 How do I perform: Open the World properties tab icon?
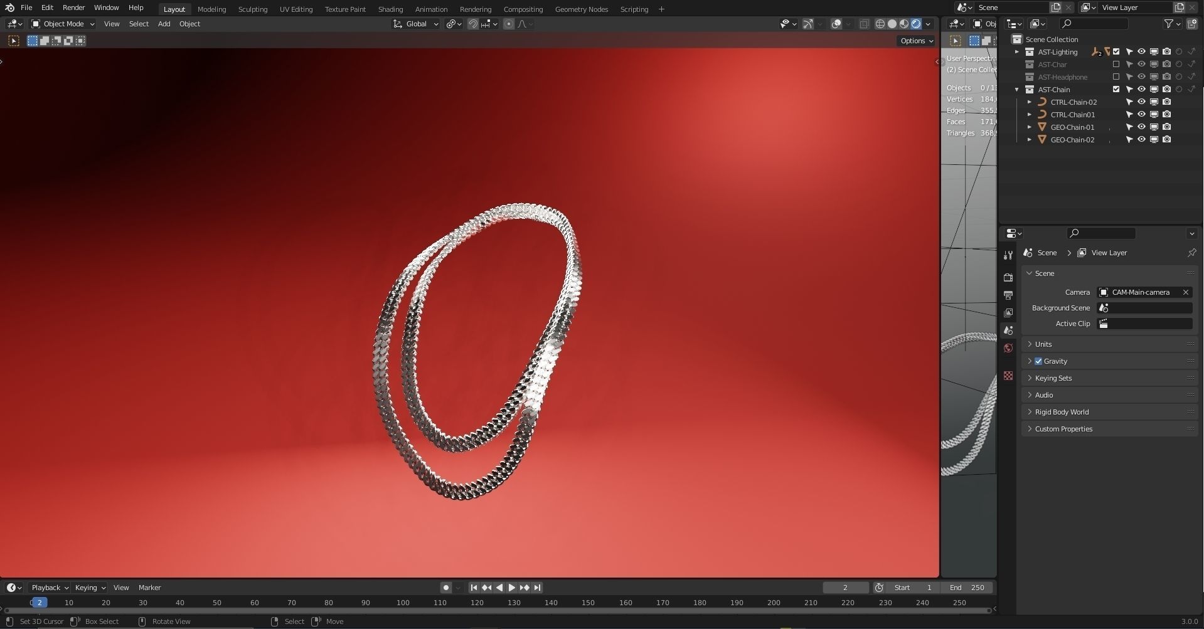pos(1008,348)
